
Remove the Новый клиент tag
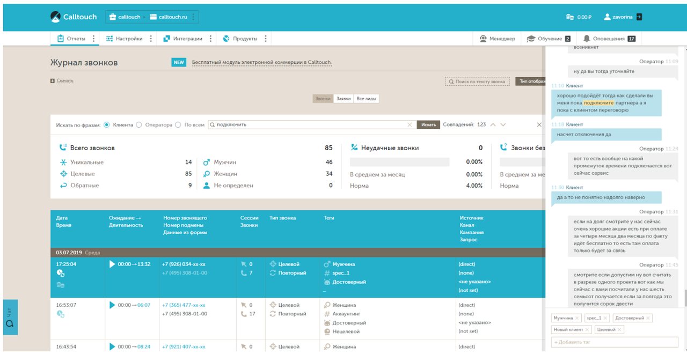pyautogui.click(x=587, y=329)
